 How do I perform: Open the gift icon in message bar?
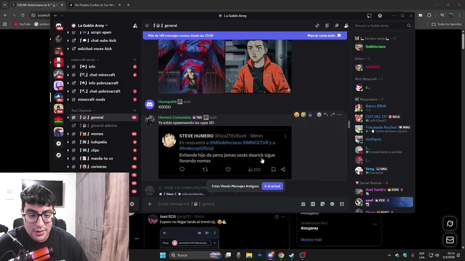303,204
